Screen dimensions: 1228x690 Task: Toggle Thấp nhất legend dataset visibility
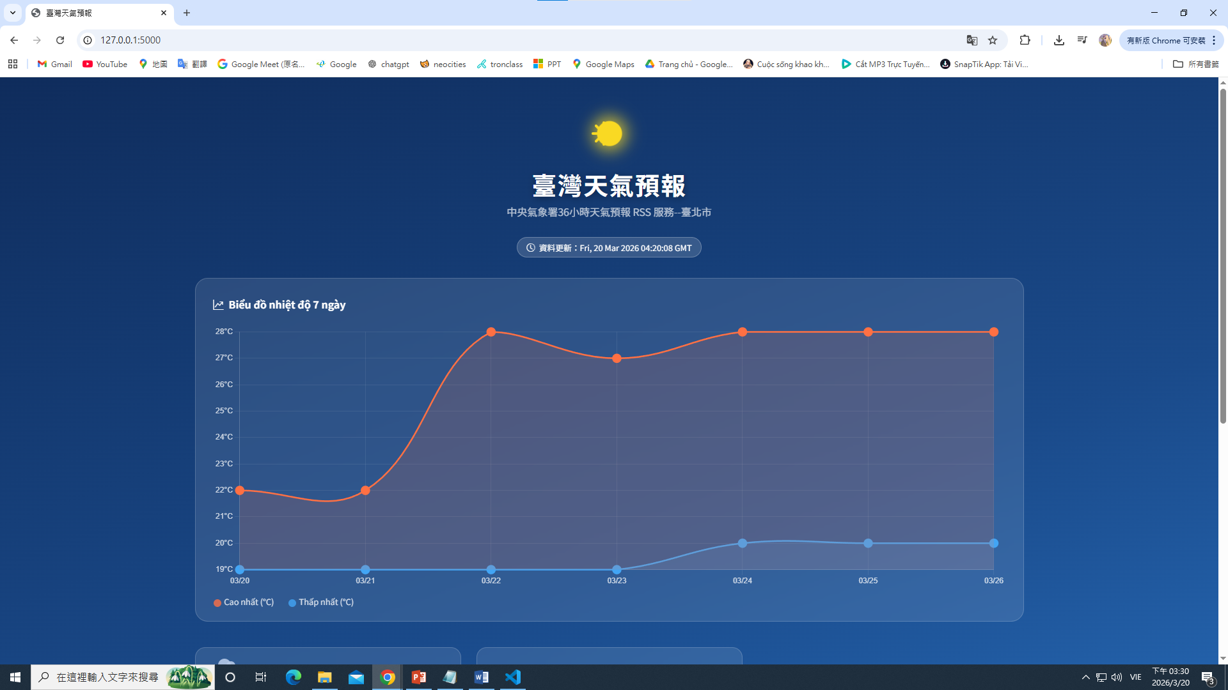pyautogui.click(x=321, y=602)
